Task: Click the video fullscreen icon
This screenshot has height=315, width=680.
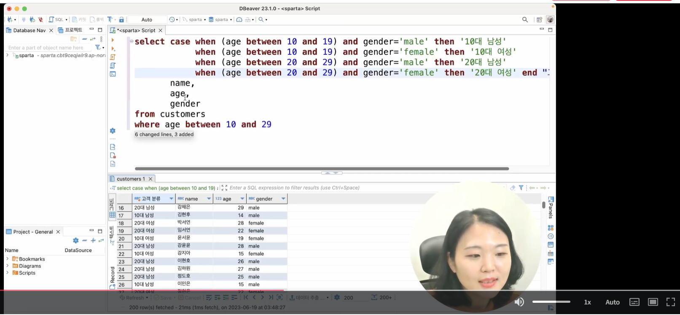Action: point(671,302)
